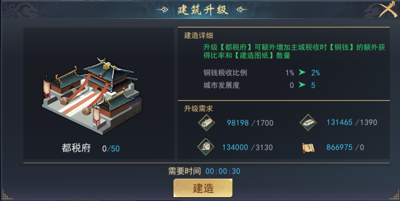The width and height of the screenshot is (400, 201).
Task: Click the green upgrade description text
Action: [x=294, y=51]
